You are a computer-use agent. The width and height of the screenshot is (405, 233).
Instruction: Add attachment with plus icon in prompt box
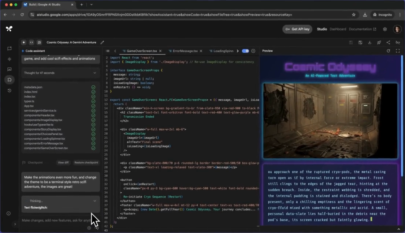point(89,228)
